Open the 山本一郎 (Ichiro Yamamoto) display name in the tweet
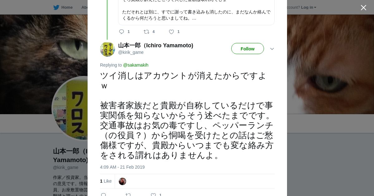Screen dimensions: 374x196 tap(156, 45)
